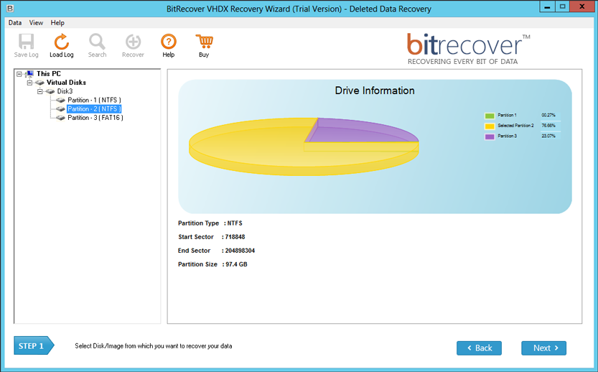Viewport: 598px width, 372px height.
Task: Click the Partition Size 97.4 GB value
Action: pos(236,264)
